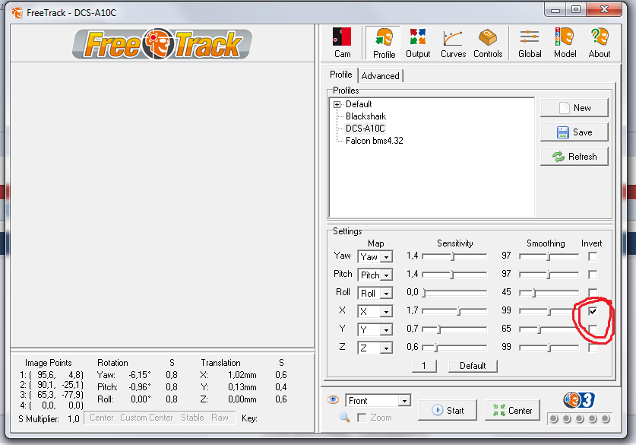
Task: Select the DCS-A10C profile
Action: [365, 129]
